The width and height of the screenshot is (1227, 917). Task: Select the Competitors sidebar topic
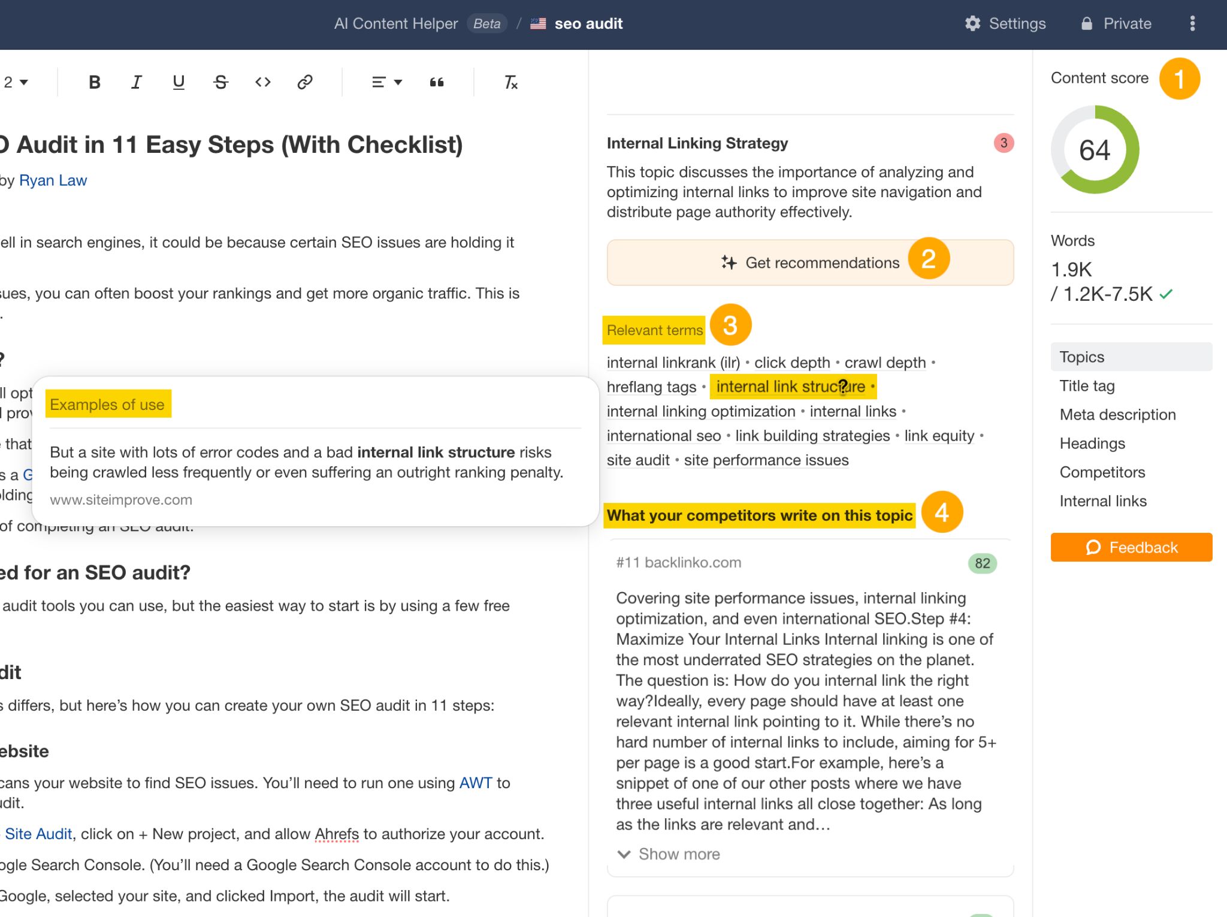pyautogui.click(x=1102, y=472)
